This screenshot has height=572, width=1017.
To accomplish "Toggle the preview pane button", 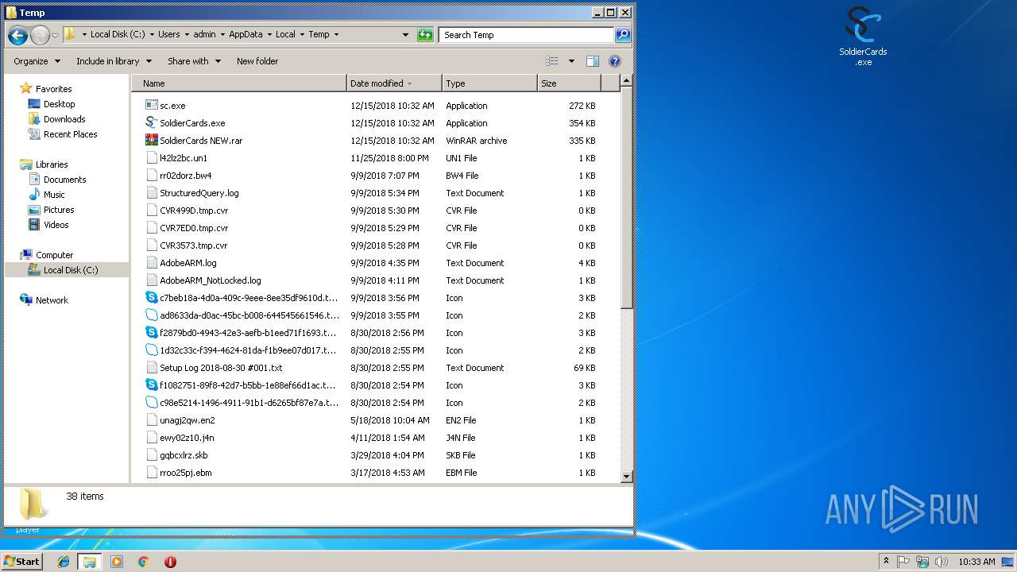I will coord(592,61).
